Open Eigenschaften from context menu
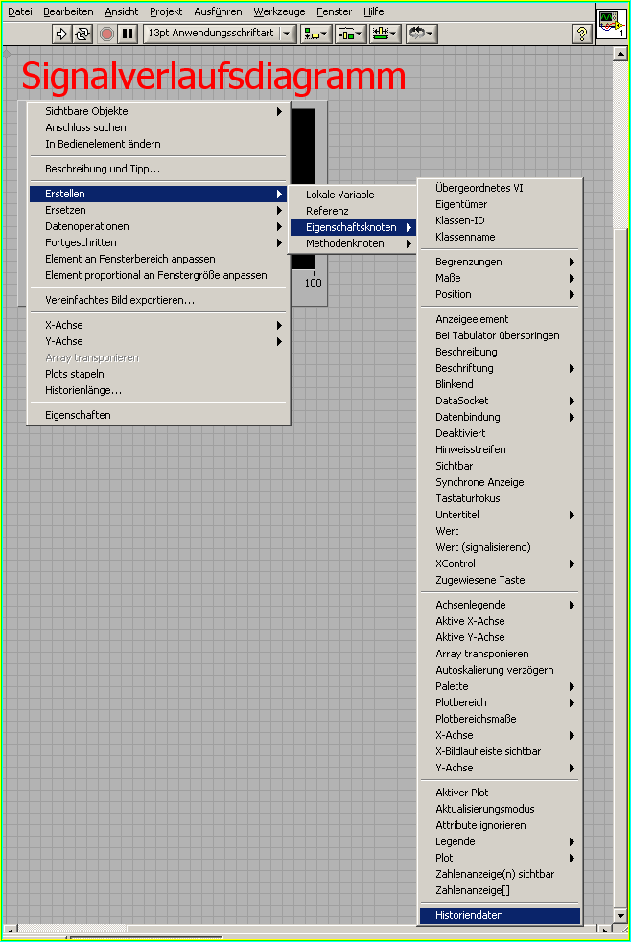This screenshot has width=631, height=942. pyautogui.click(x=158, y=415)
